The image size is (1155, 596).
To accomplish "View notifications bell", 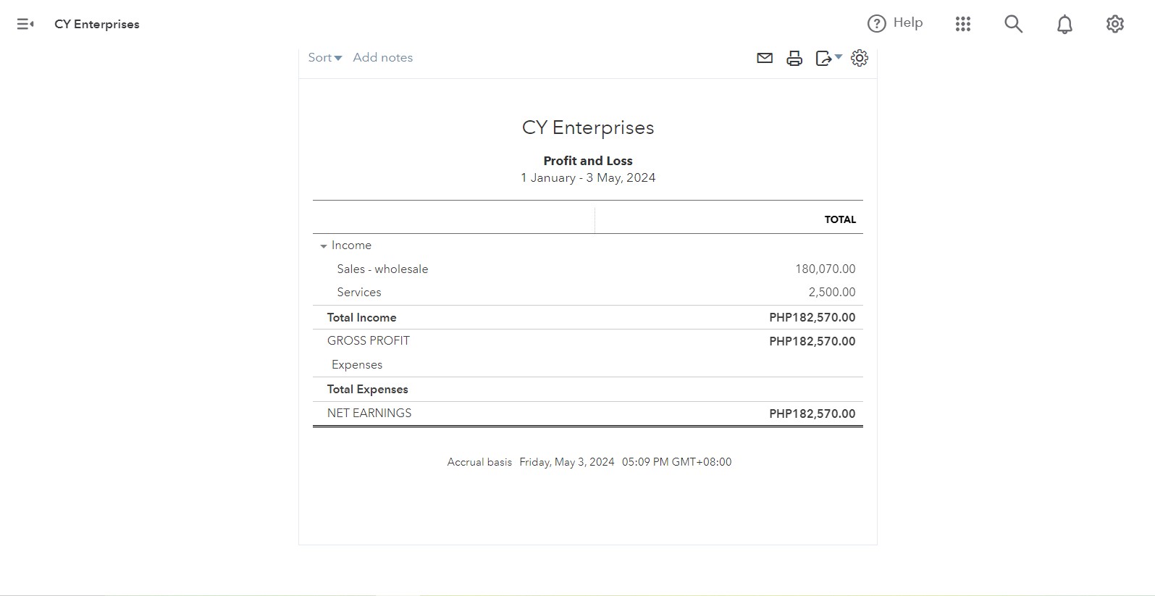I will 1064,25.
